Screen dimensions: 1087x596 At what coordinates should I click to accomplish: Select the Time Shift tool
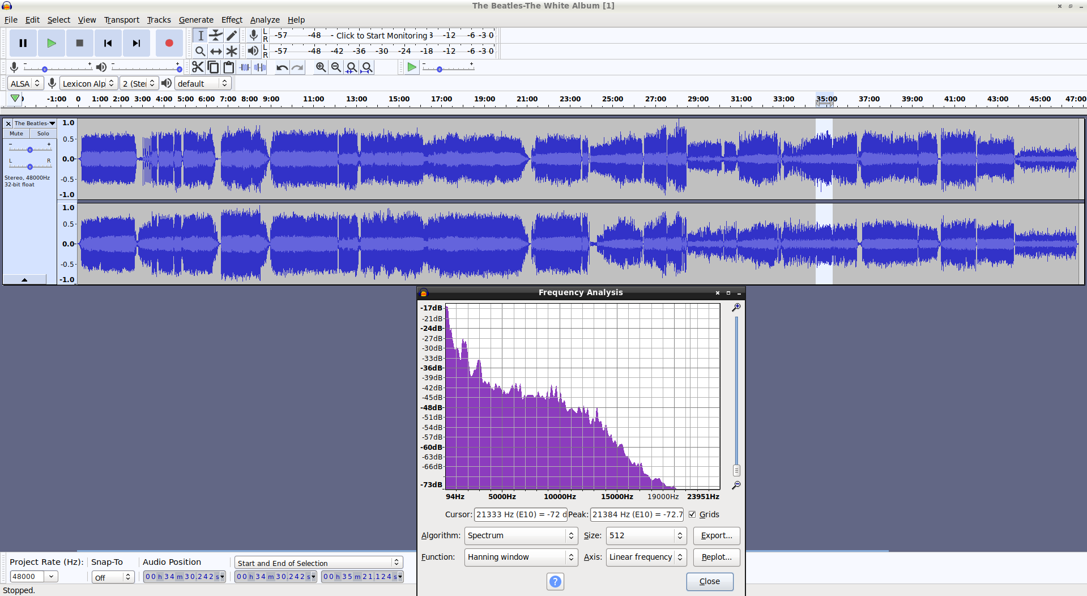[216, 51]
